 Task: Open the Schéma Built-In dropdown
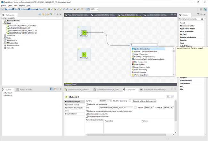tap(106, 101)
